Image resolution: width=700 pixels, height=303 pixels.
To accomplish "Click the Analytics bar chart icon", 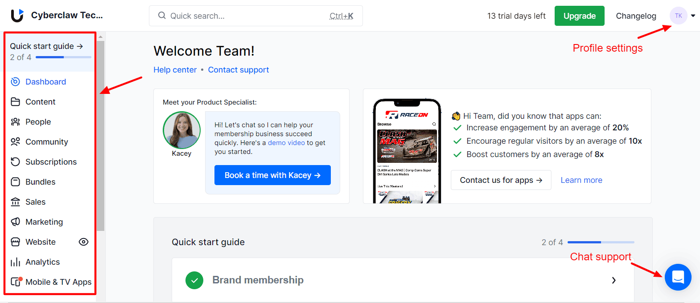I will coord(15,262).
